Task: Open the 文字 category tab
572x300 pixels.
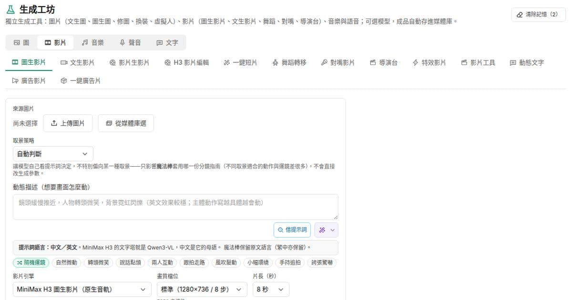Action: click(167, 42)
